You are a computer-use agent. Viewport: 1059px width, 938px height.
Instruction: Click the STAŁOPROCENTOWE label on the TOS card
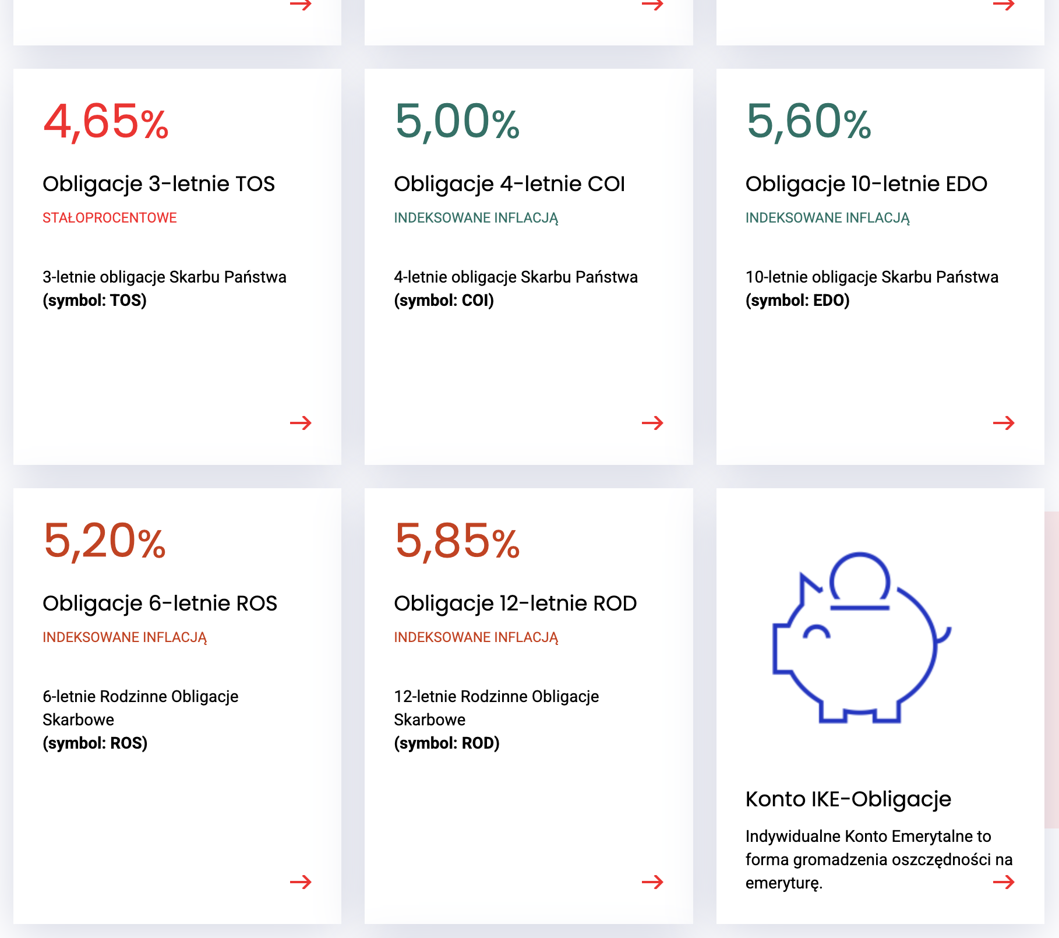pyautogui.click(x=110, y=218)
